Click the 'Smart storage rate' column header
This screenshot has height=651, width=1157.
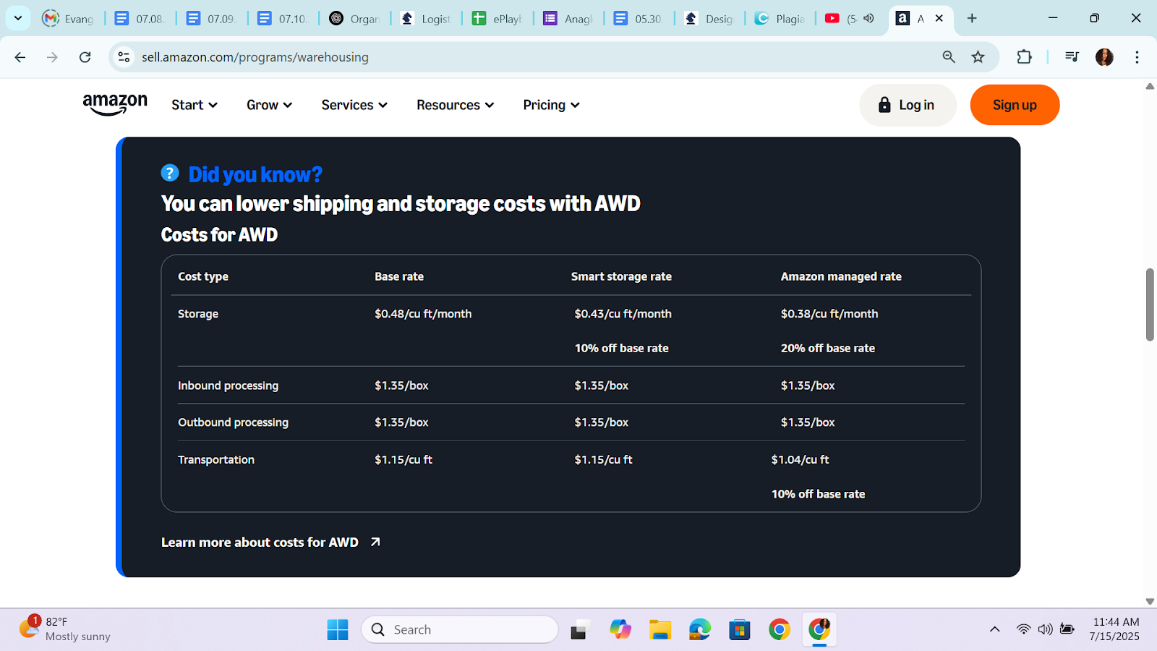pyautogui.click(x=621, y=276)
